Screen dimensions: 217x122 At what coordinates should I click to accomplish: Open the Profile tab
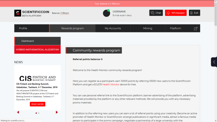point(32,28)
